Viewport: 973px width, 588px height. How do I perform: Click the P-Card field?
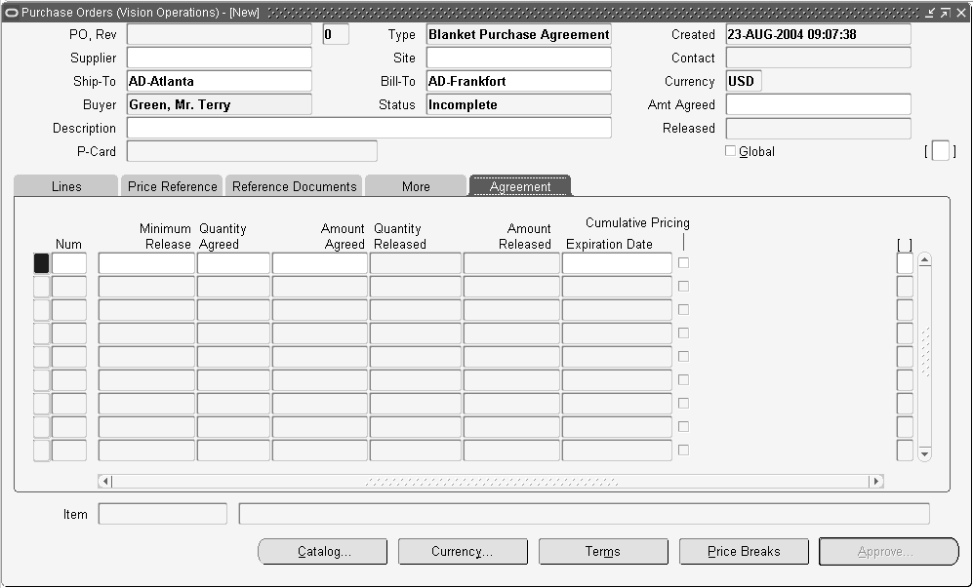tap(252, 151)
